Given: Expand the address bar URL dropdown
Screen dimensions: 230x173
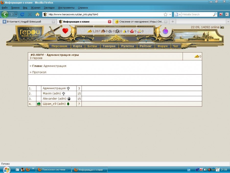Looking at the screenshot, I should point(170,14).
